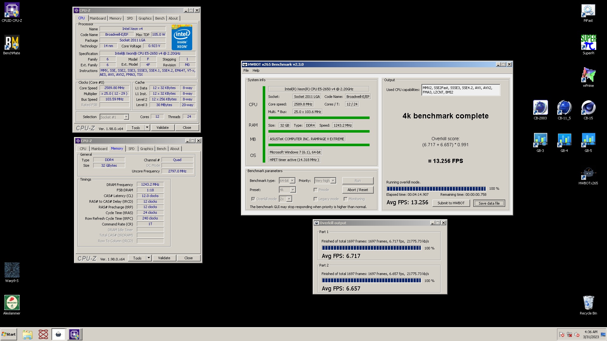Click the Part 1 progress bar
Image resolution: width=607 pixels, height=341 pixels.
[371, 248]
